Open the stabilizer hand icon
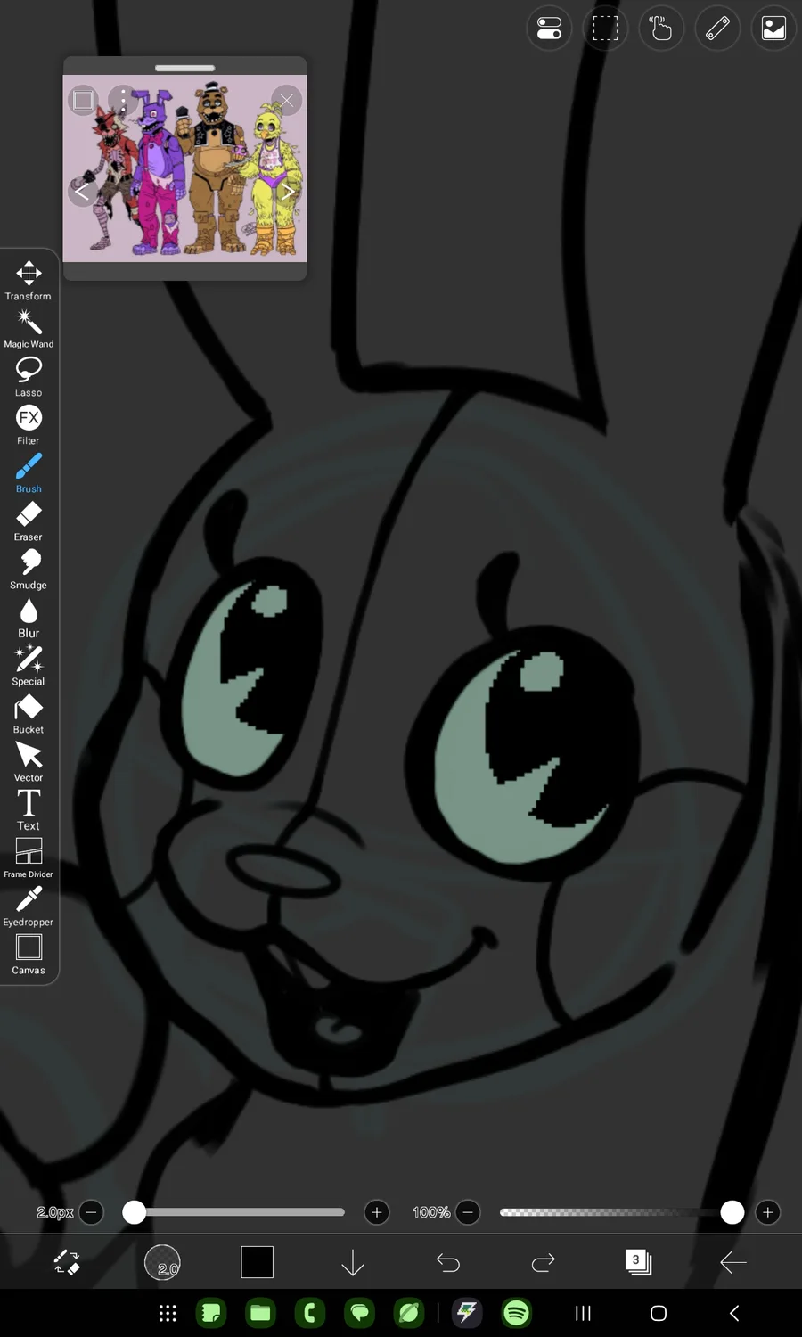Viewport: 802px width, 1337px height. click(x=661, y=29)
